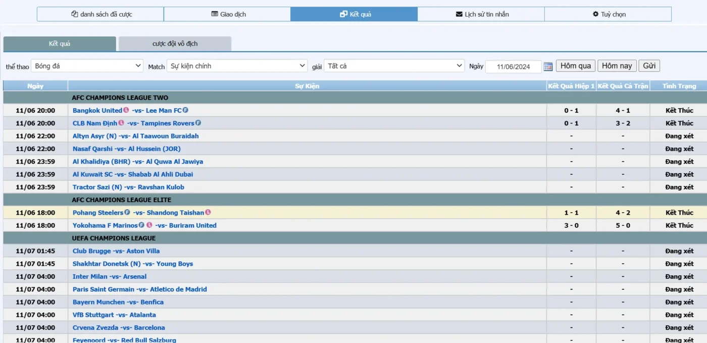Click the pink L icon beside CLB Nam Định

pyautogui.click(x=121, y=123)
